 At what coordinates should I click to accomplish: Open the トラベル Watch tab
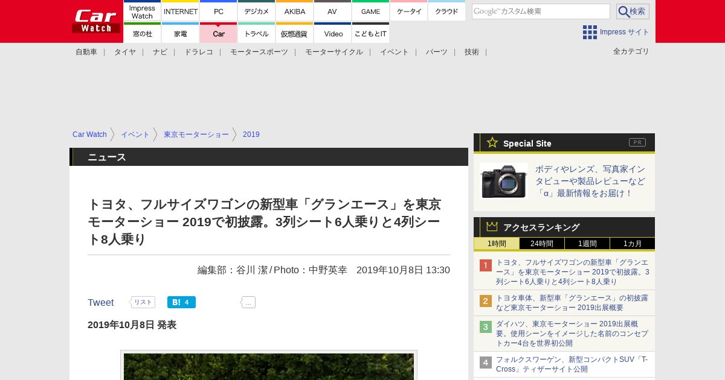point(256,34)
